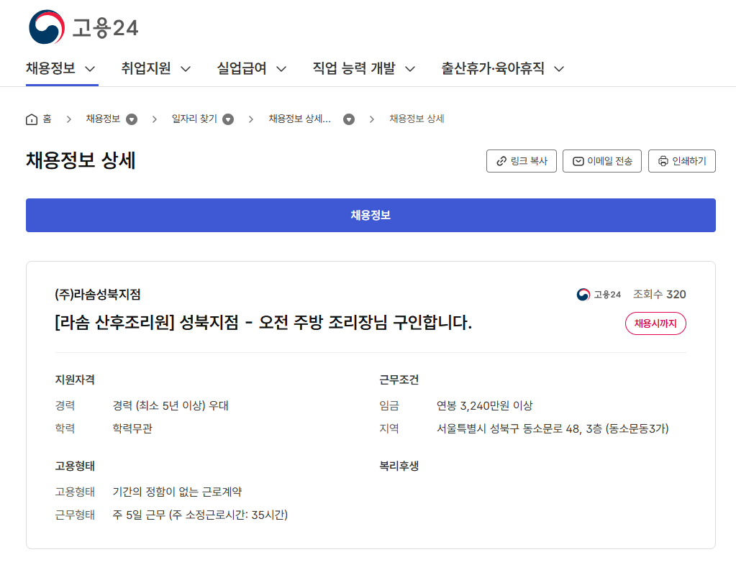The width and height of the screenshot is (736, 570).
Task: Click the envelope icon for 이메일 전송
Action: [578, 162]
